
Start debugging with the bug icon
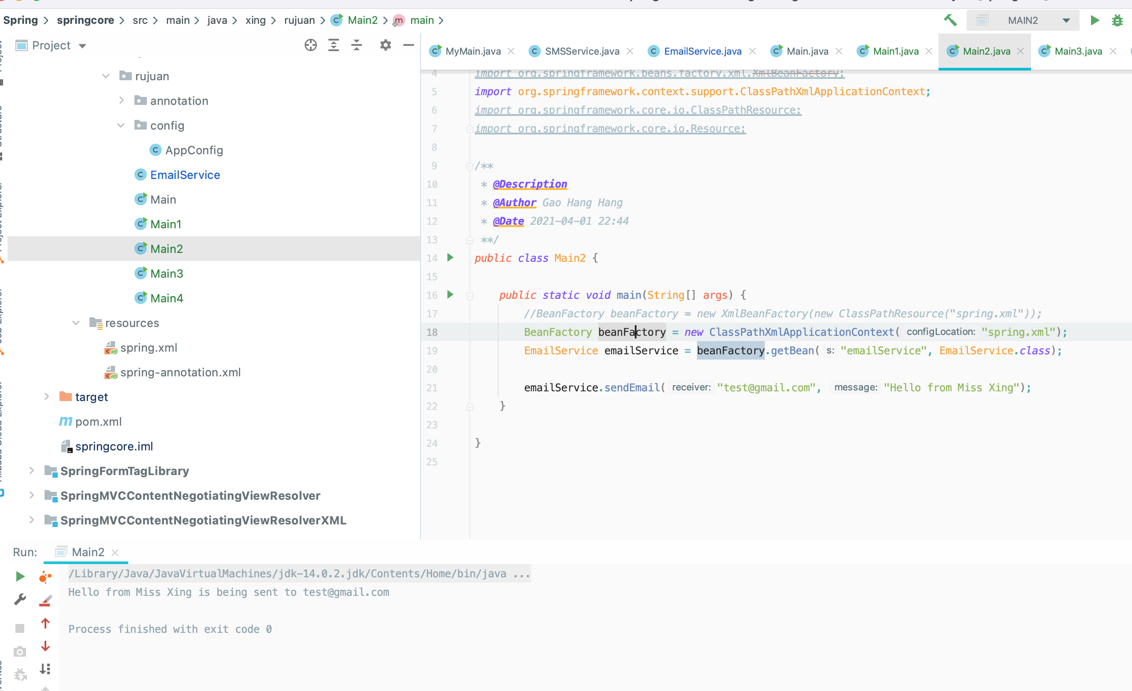pos(1117,20)
